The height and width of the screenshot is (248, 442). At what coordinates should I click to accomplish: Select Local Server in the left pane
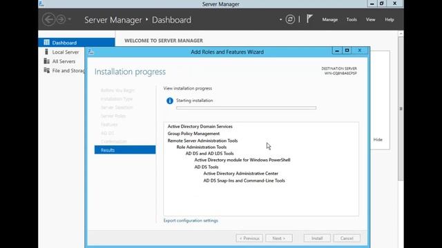point(66,52)
